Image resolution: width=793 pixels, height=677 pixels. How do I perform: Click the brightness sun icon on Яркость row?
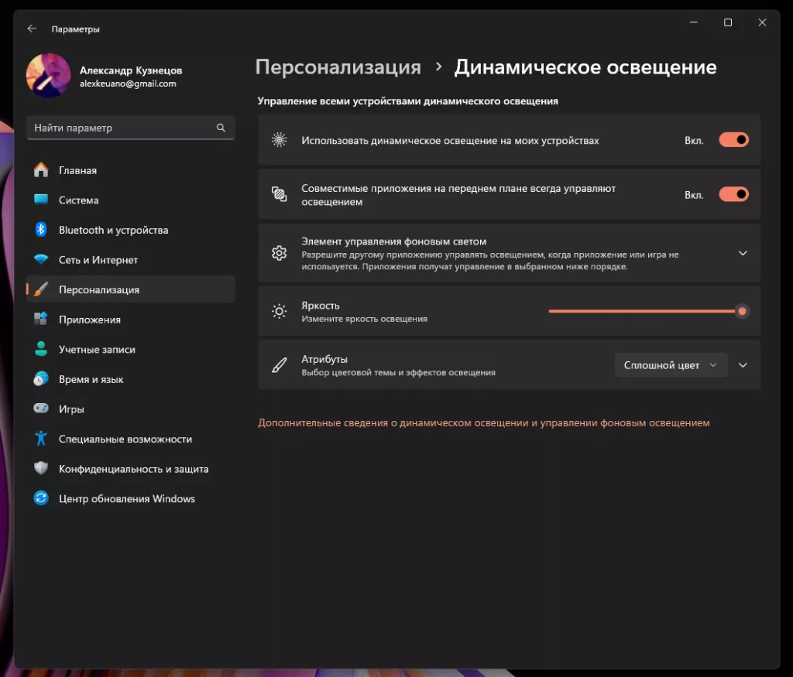(x=279, y=311)
